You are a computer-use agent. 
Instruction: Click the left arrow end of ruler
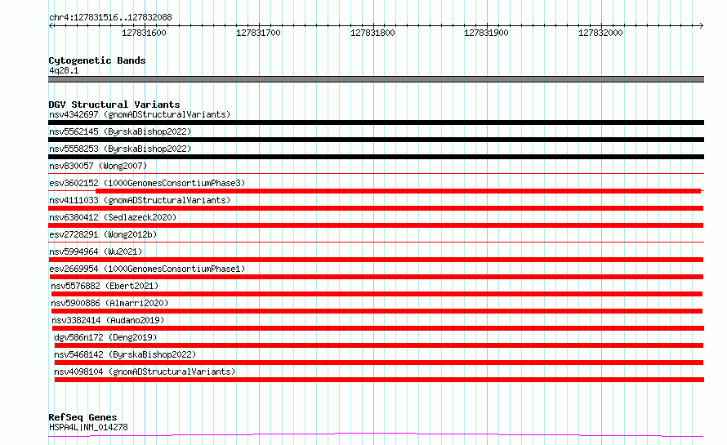[x=51, y=25]
